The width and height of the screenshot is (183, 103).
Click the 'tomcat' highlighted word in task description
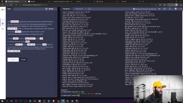point(18,32)
